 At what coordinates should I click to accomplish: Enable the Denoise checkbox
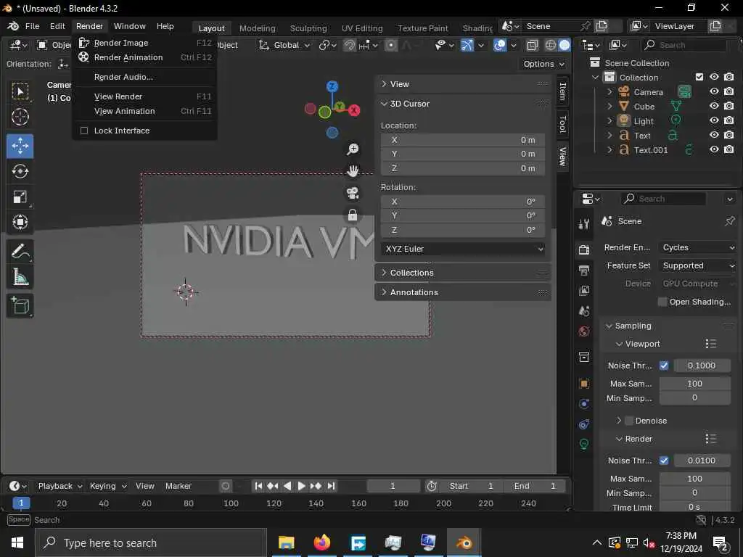click(629, 421)
